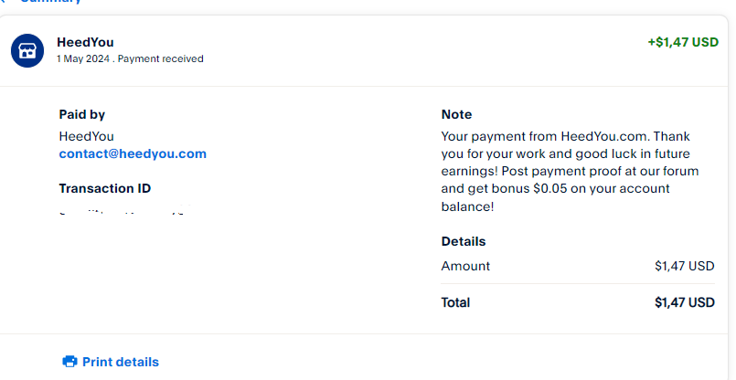Click the 1 May 2024 Payment received text

[130, 58]
